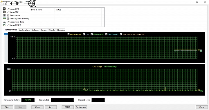Save the test results
Viewport: 209px width, 110px height.
point(51,107)
